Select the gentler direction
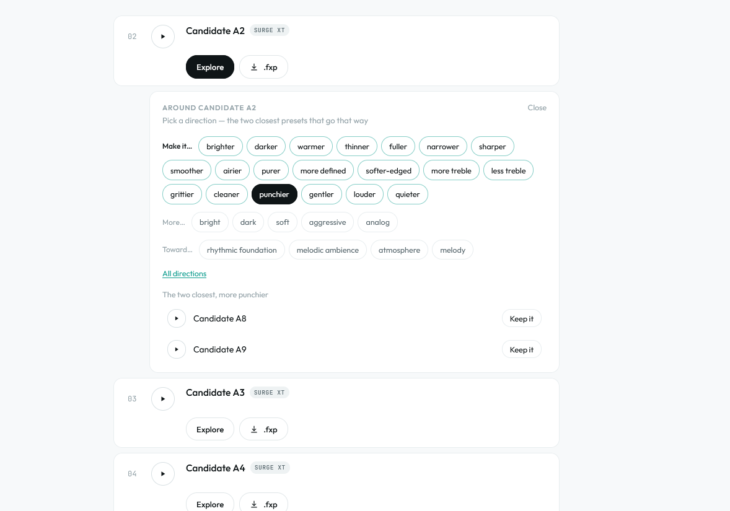 point(321,194)
